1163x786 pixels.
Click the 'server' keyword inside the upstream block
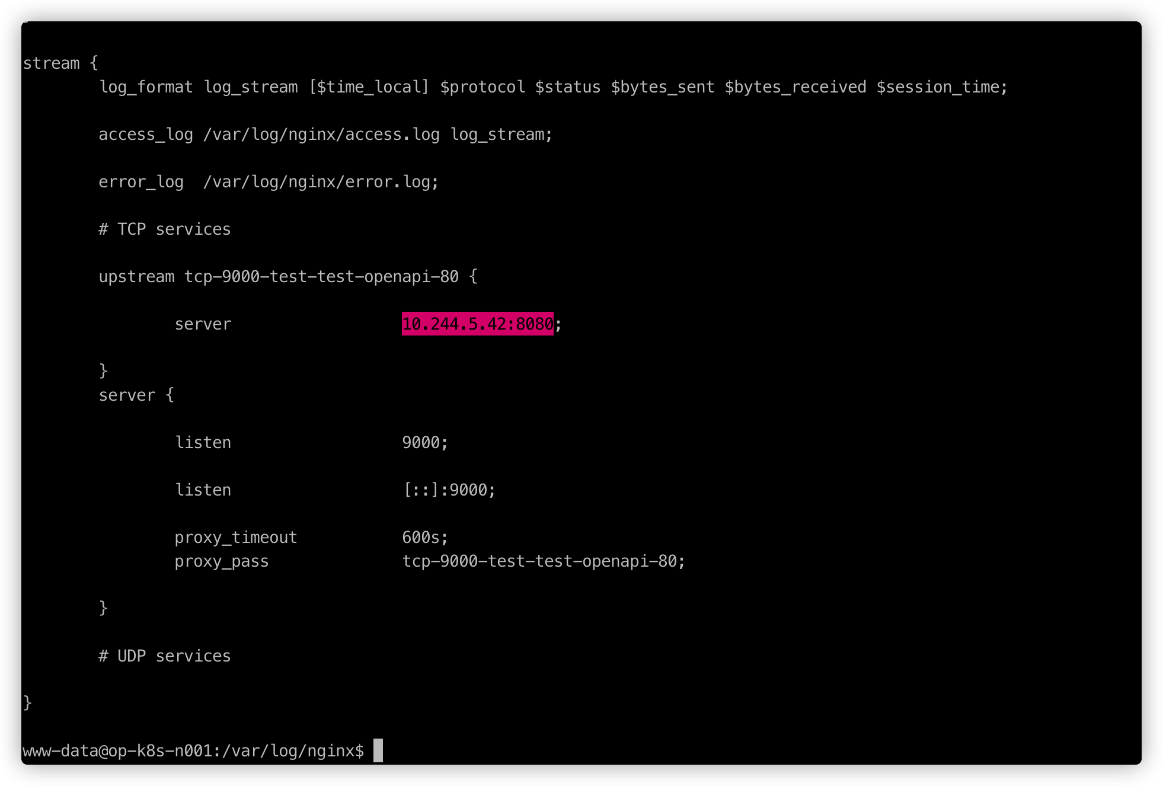[203, 324]
